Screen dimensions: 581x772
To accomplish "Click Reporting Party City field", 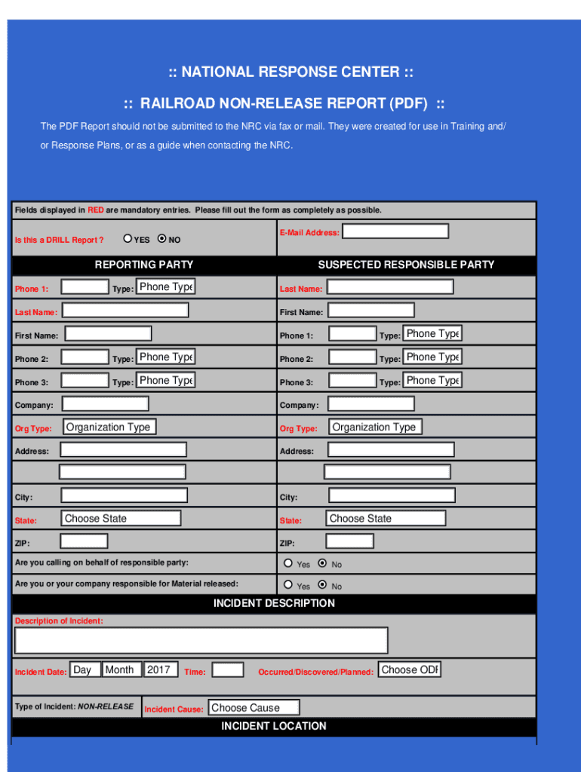I will (124, 495).
